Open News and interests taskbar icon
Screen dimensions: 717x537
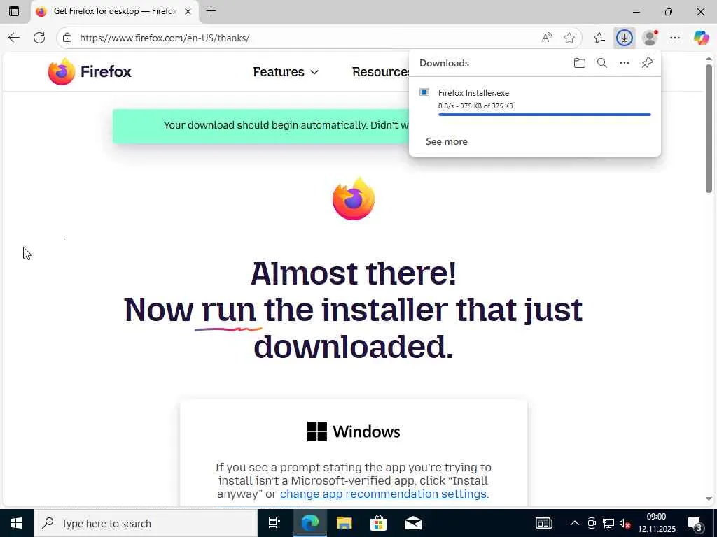click(543, 523)
